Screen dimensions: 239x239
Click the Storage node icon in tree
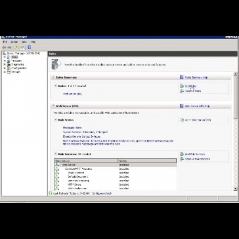click(9, 72)
